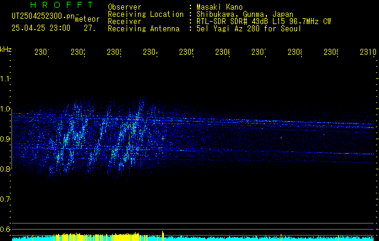
Task: Click the 2304 time axis marker
Action: click(150, 52)
